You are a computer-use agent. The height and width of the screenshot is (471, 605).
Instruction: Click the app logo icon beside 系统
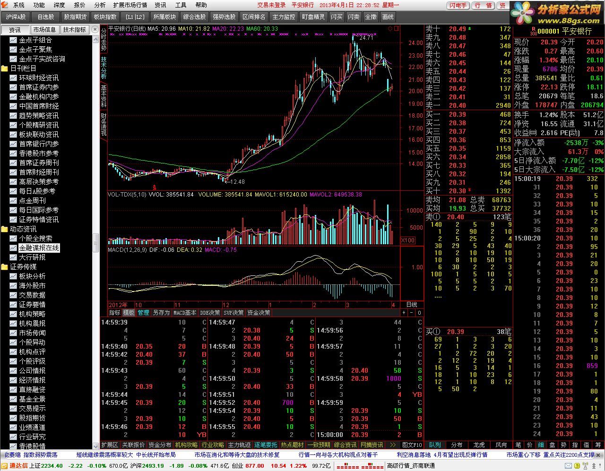click(x=5, y=5)
